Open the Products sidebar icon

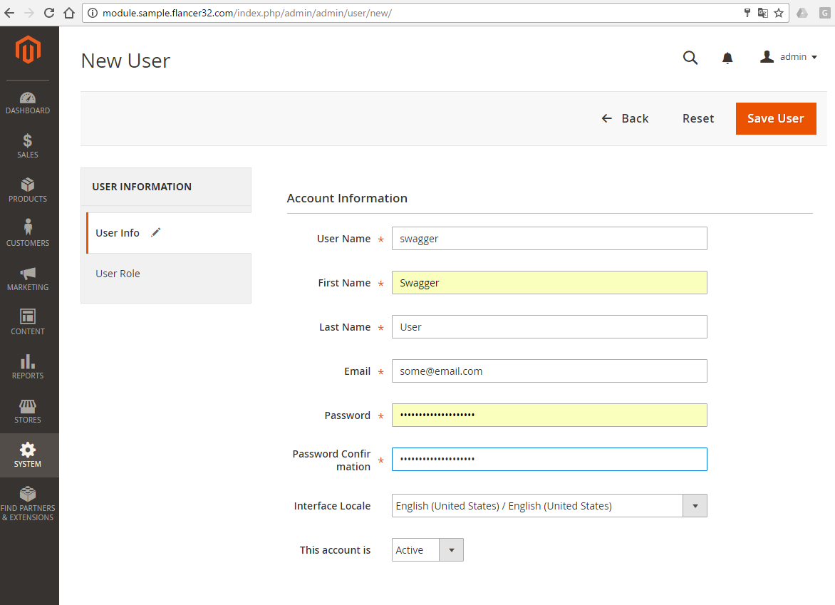(x=28, y=185)
